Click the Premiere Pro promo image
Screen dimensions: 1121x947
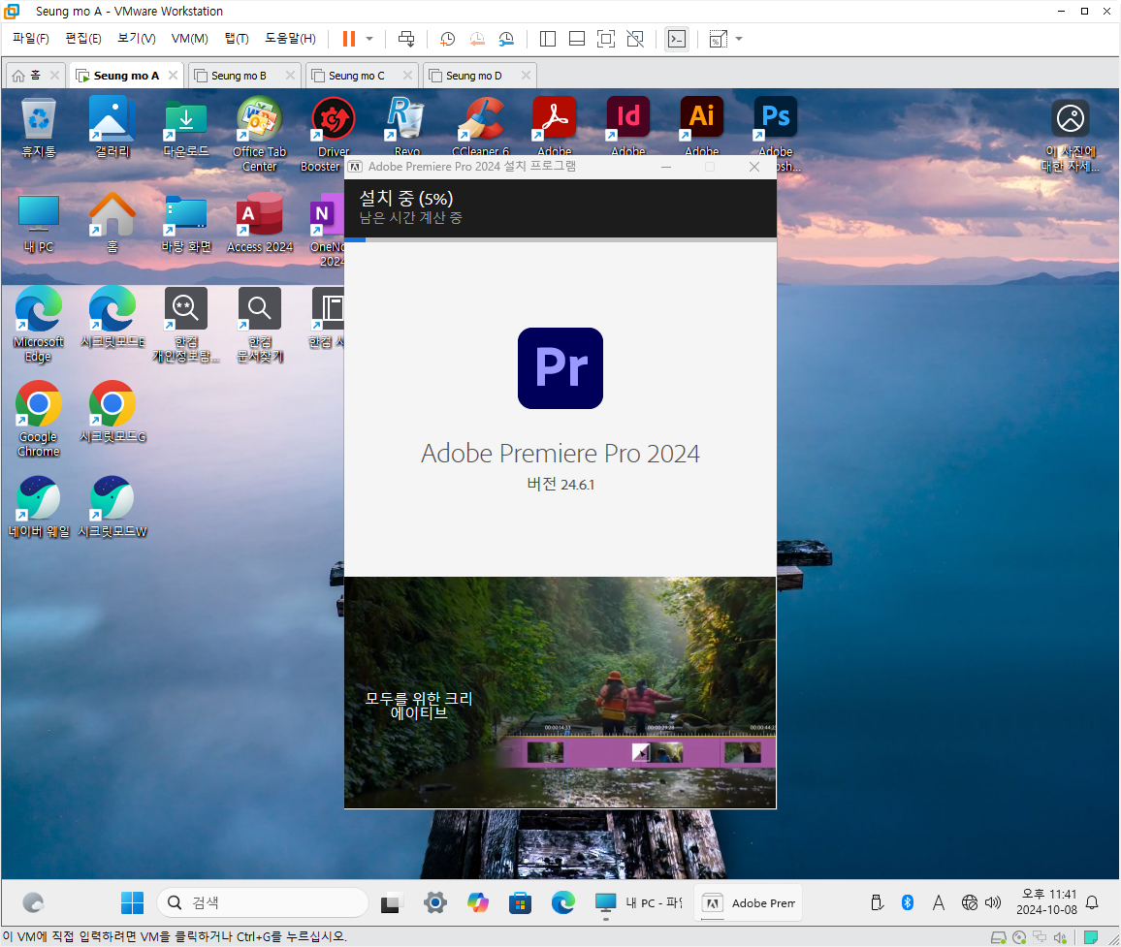(560, 693)
